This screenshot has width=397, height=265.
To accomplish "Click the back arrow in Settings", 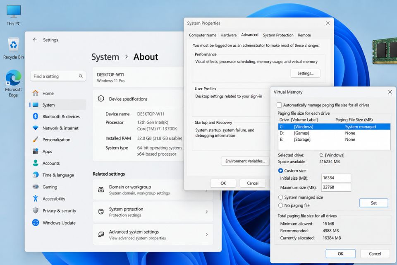I will 35,40.
